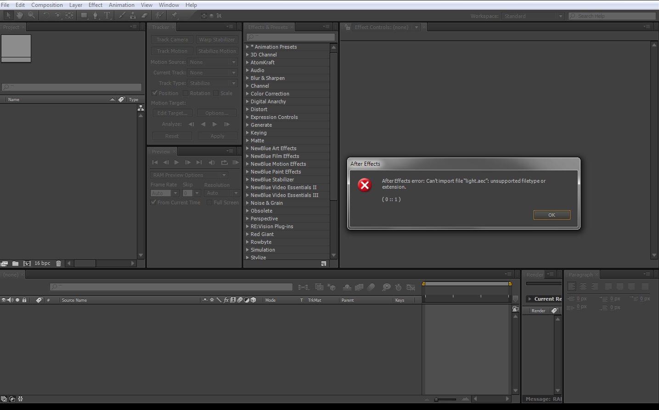659x410 pixels.
Task: Align paragraph text left
Action: (571, 286)
